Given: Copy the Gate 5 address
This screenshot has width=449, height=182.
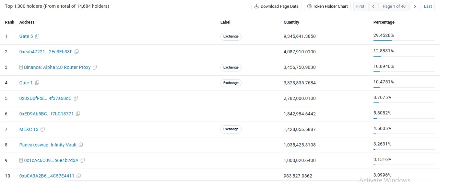Looking at the screenshot, I should click(x=37, y=36).
